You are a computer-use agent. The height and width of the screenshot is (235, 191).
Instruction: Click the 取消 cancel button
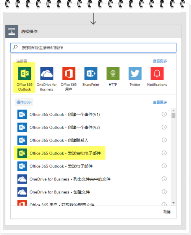click(x=167, y=212)
